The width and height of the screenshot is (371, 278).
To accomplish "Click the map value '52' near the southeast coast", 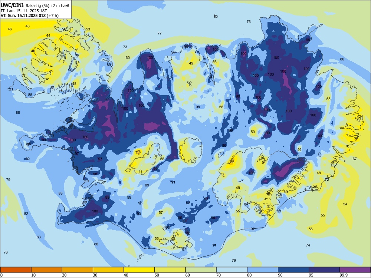I will [315, 186].
